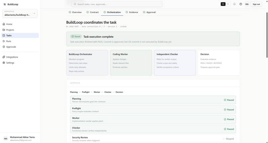Screen dimensions: 268x143
Task: Click the Planning step in lifecycle breadcrumb
Action: [74, 92]
